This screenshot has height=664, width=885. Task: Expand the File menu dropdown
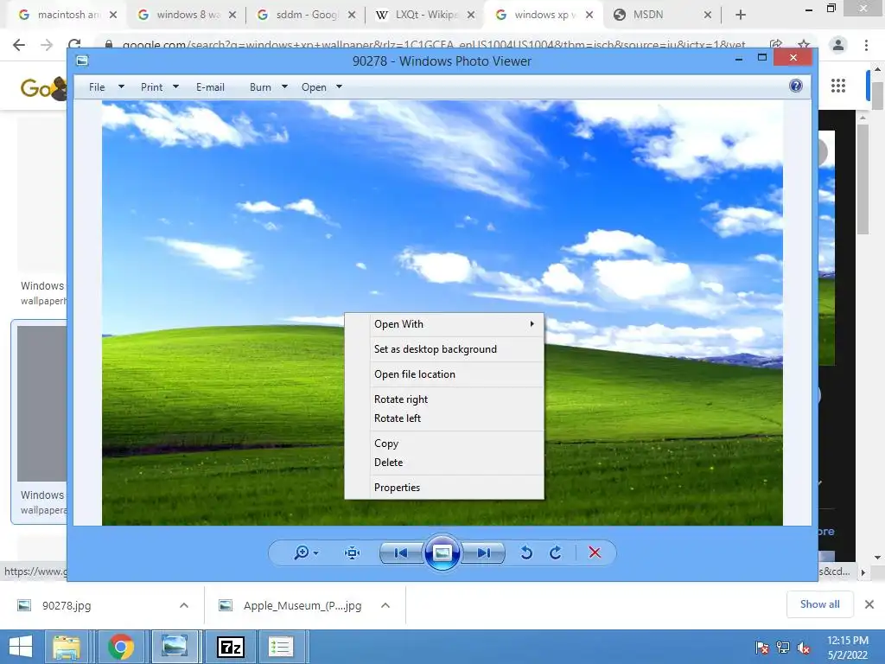[x=121, y=87]
